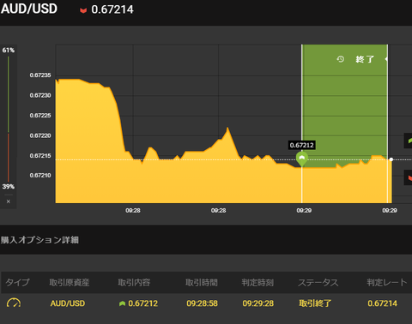
Task: Click the red down-arrow price indicator
Action: (83, 10)
